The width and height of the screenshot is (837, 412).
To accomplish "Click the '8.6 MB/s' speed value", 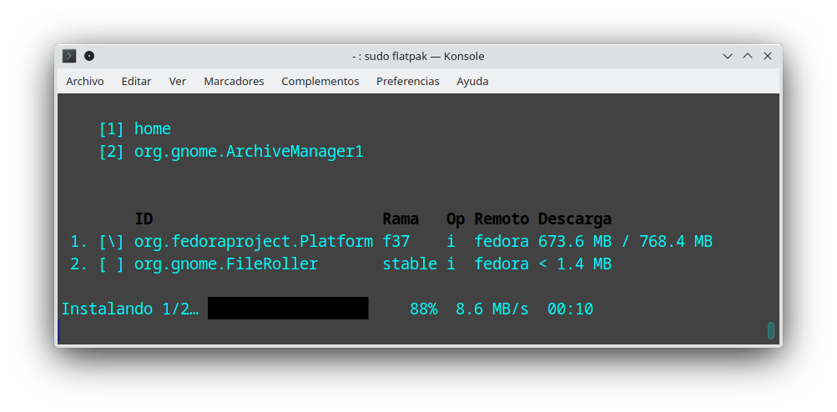I will (492, 309).
